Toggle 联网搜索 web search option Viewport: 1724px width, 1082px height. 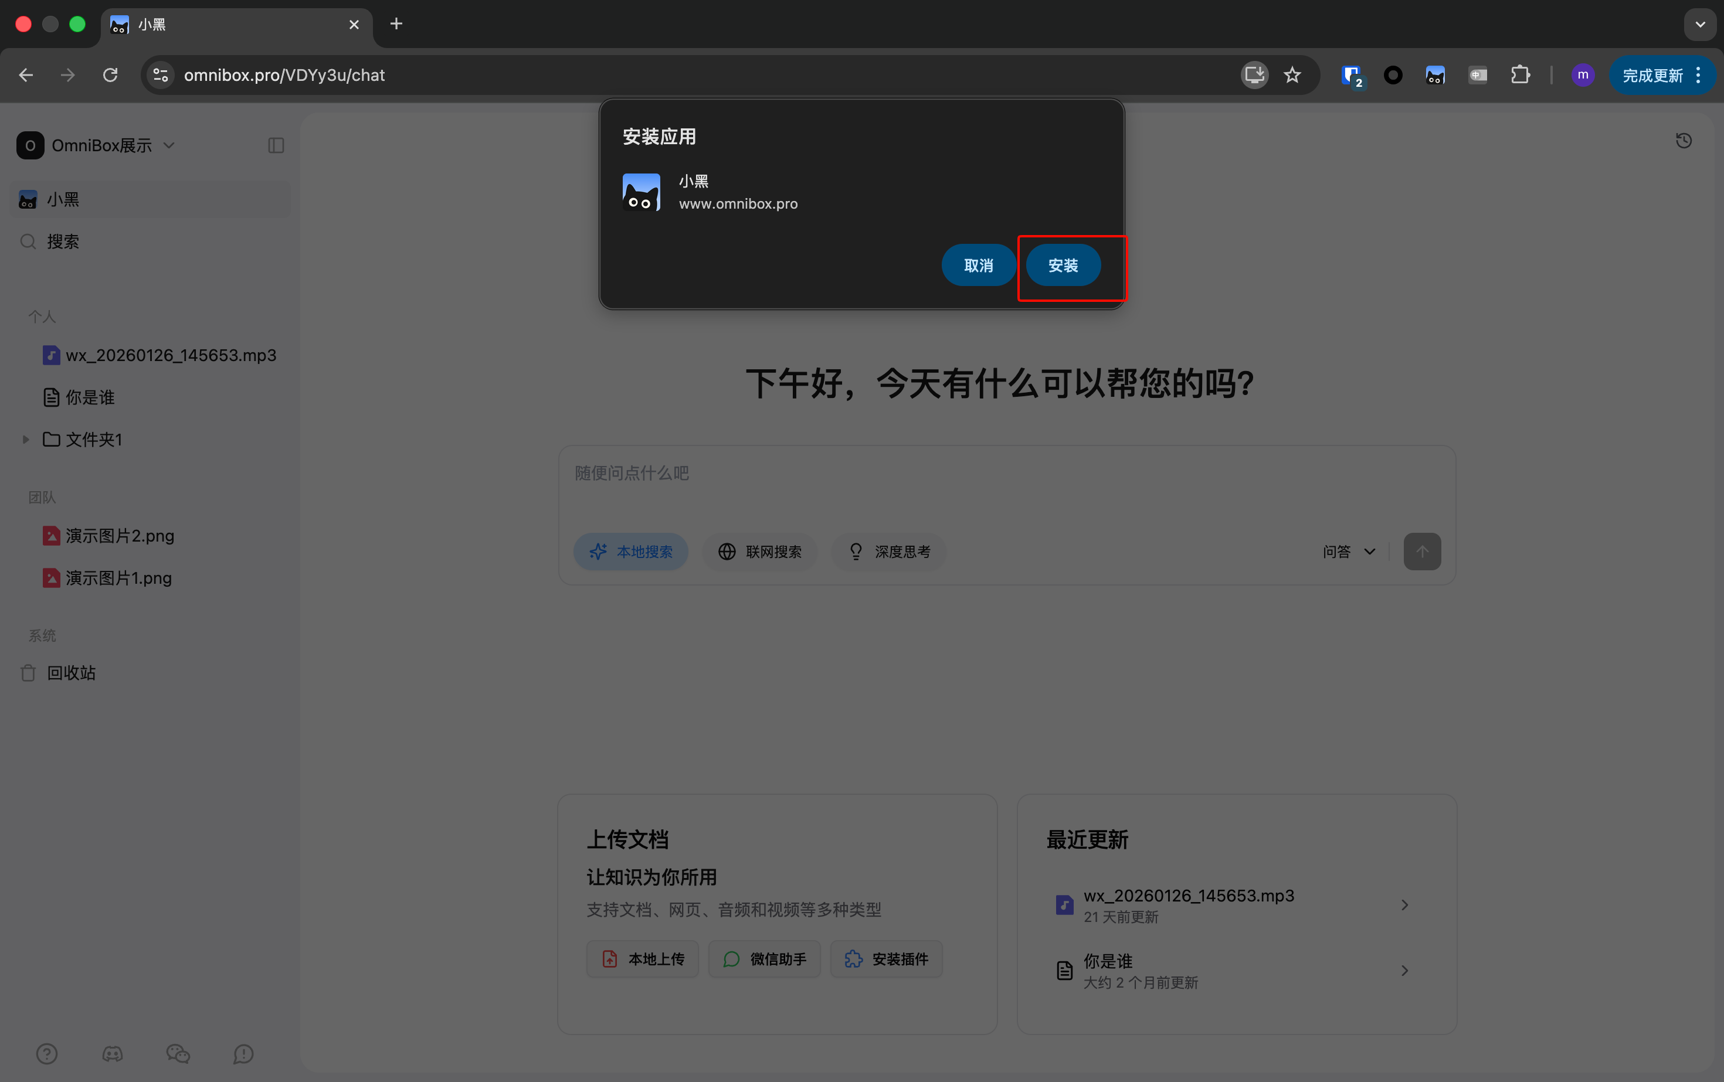[x=759, y=552]
